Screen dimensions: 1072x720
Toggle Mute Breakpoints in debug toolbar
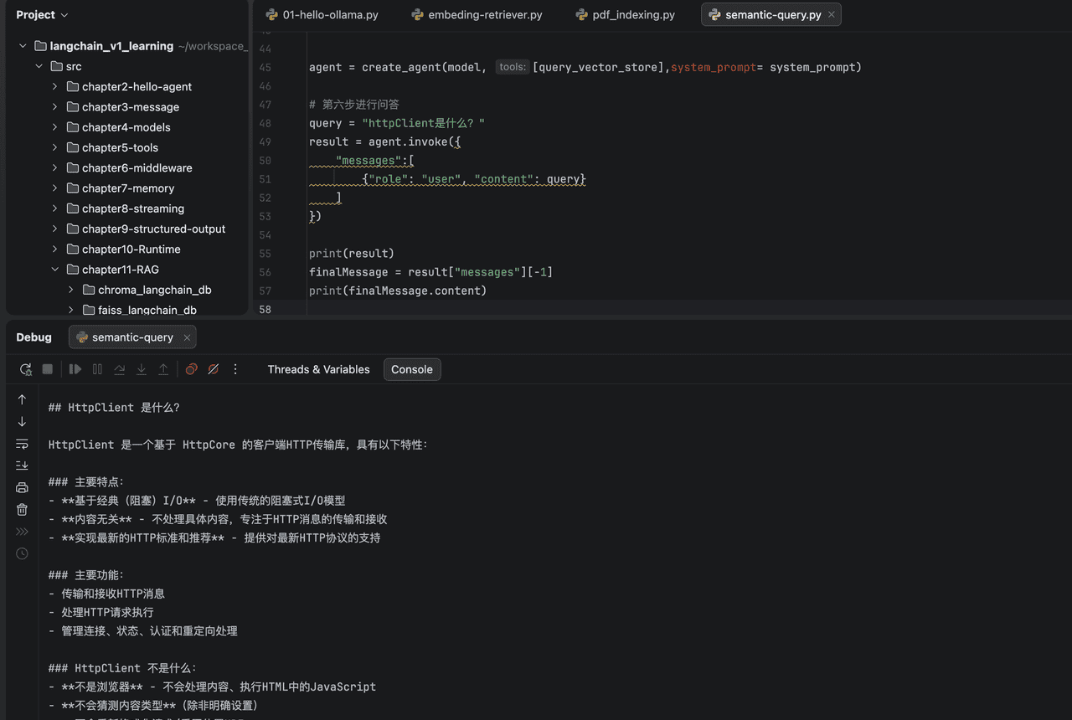click(x=214, y=369)
